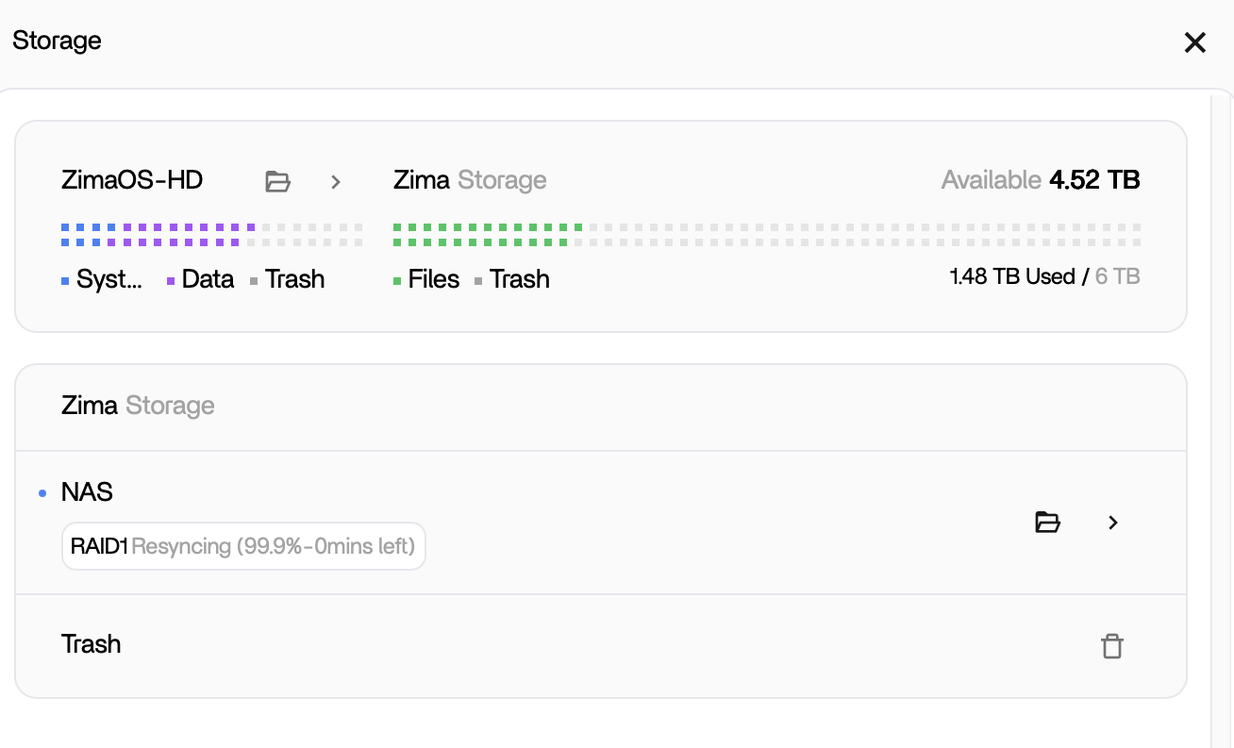Screen dimensions: 1234x748
Task: Click the purple Data legend item
Action: tap(201, 279)
